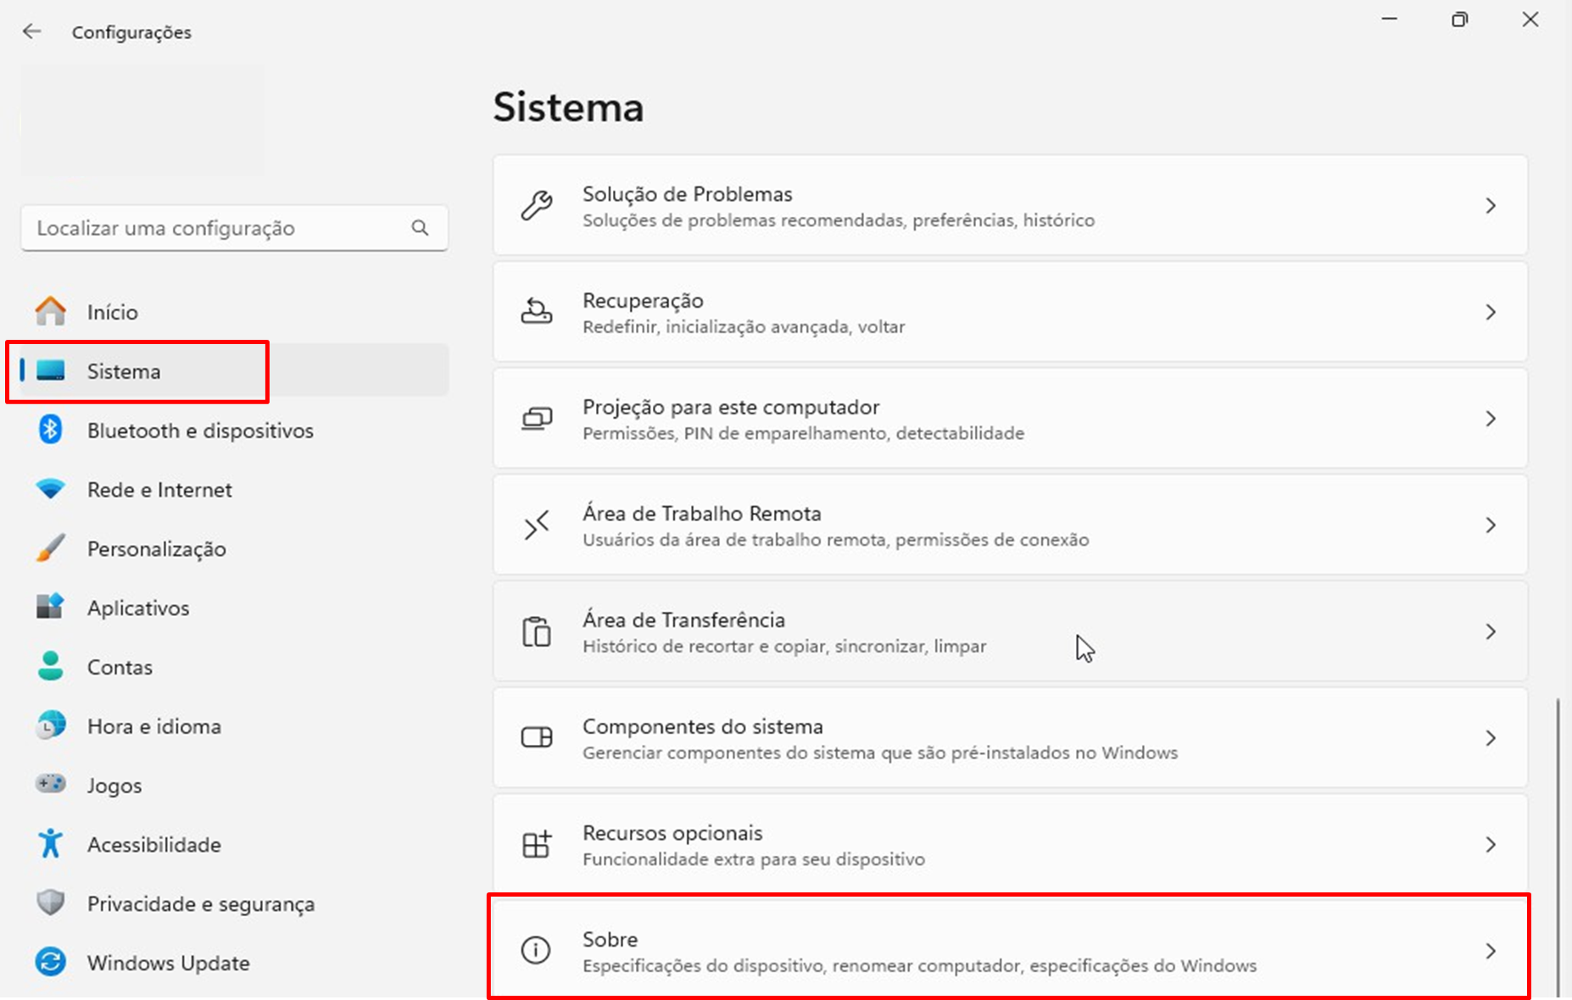Open Acessibilidade settings
The height and width of the screenshot is (1000, 1572).
(x=235, y=844)
